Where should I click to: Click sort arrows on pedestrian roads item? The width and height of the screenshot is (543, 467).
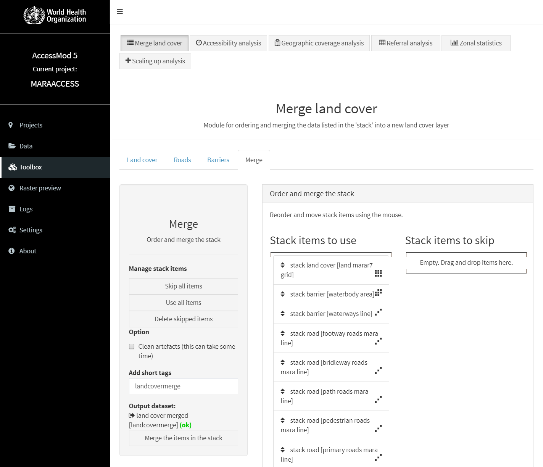(x=283, y=420)
